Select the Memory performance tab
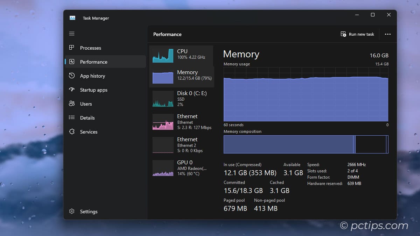420x236 pixels. [x=181, y=75]
